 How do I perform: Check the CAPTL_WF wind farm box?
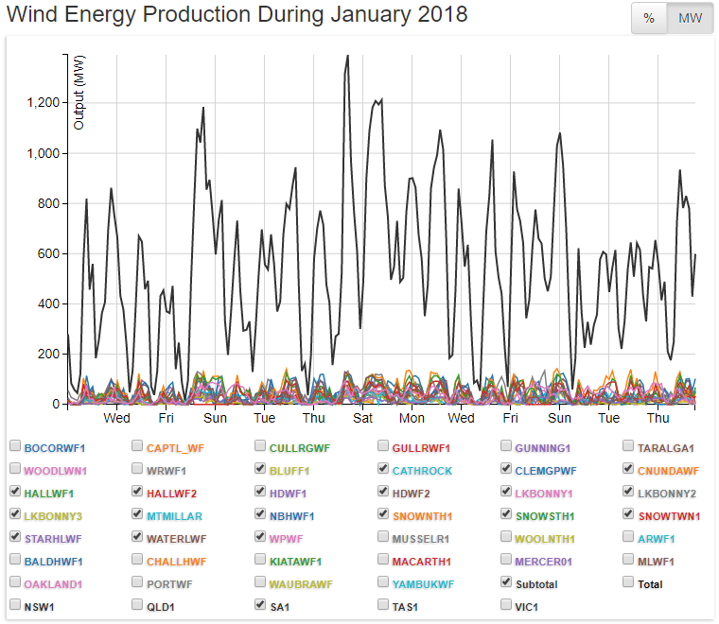[138, 447]
